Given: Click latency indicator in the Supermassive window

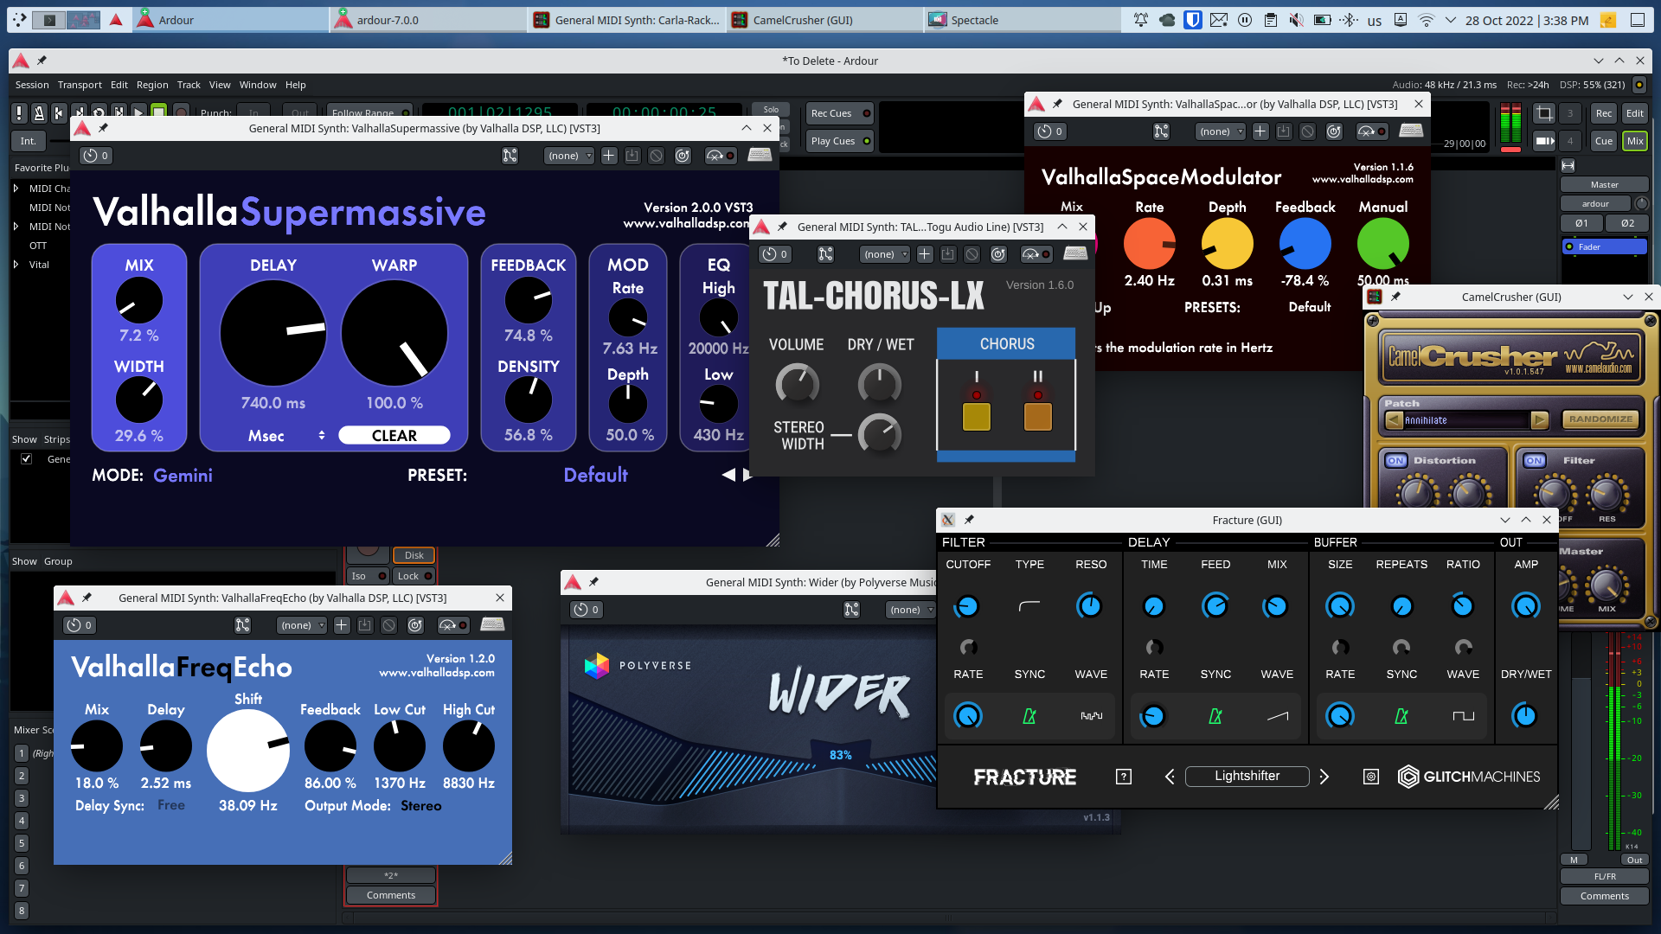Looking at the screenshot, I should click(x=95, y=156).
